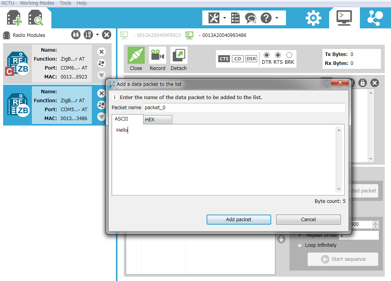Toggle the DTR radio button
This screenshot has width=391, height=281.
[x=267, y=55]
